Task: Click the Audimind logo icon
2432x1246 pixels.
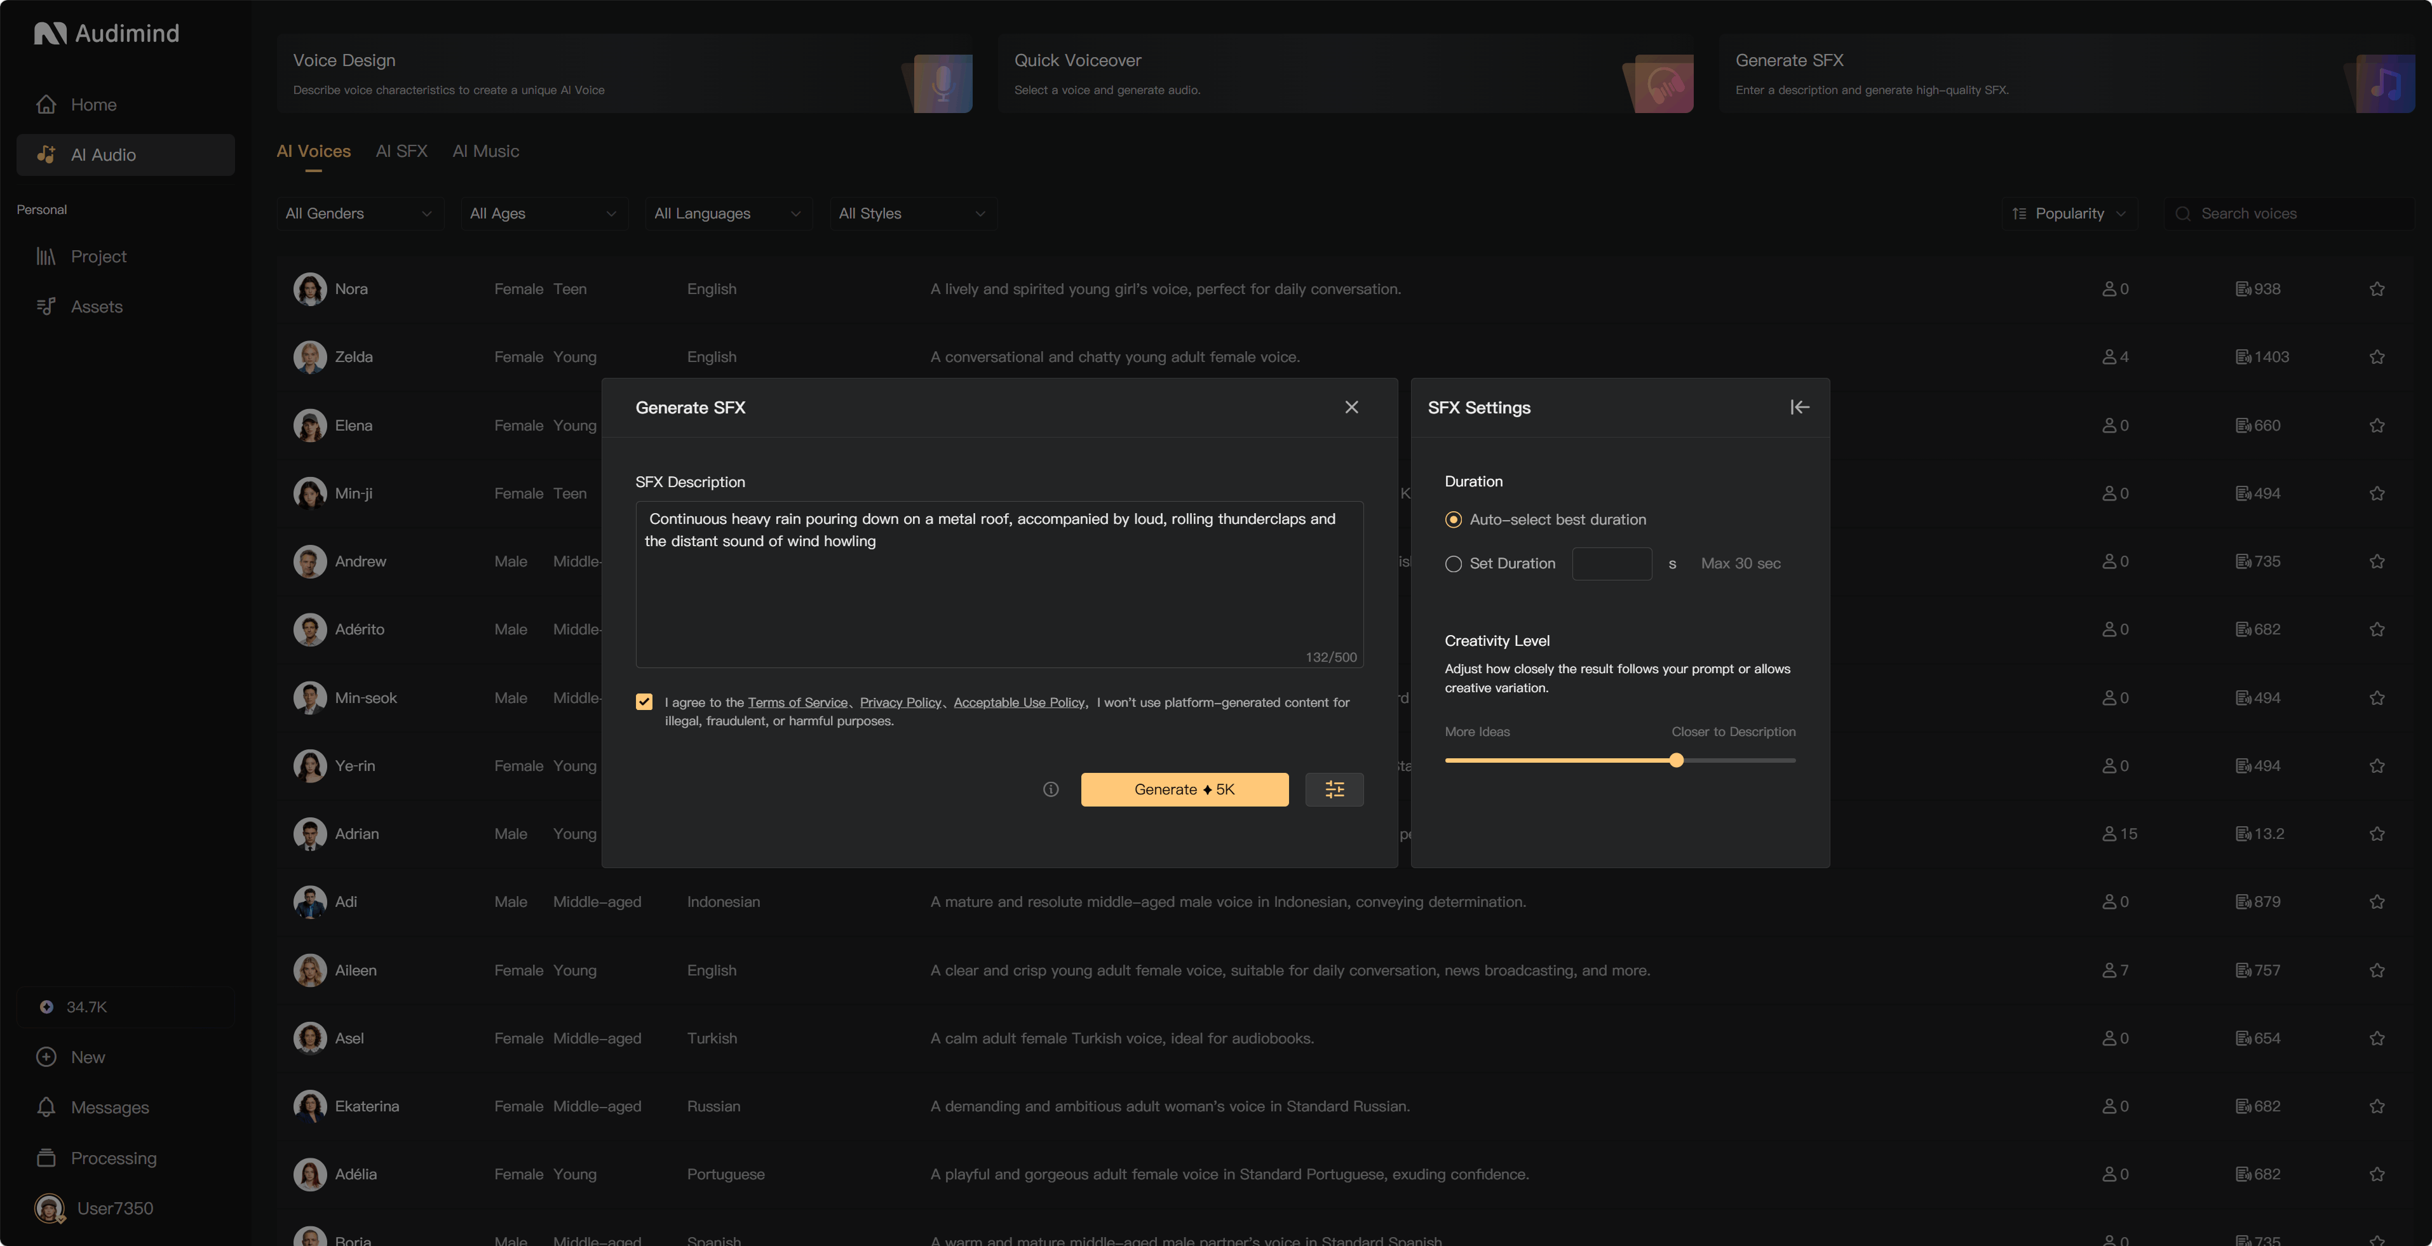Action: (x=51, y=34)
